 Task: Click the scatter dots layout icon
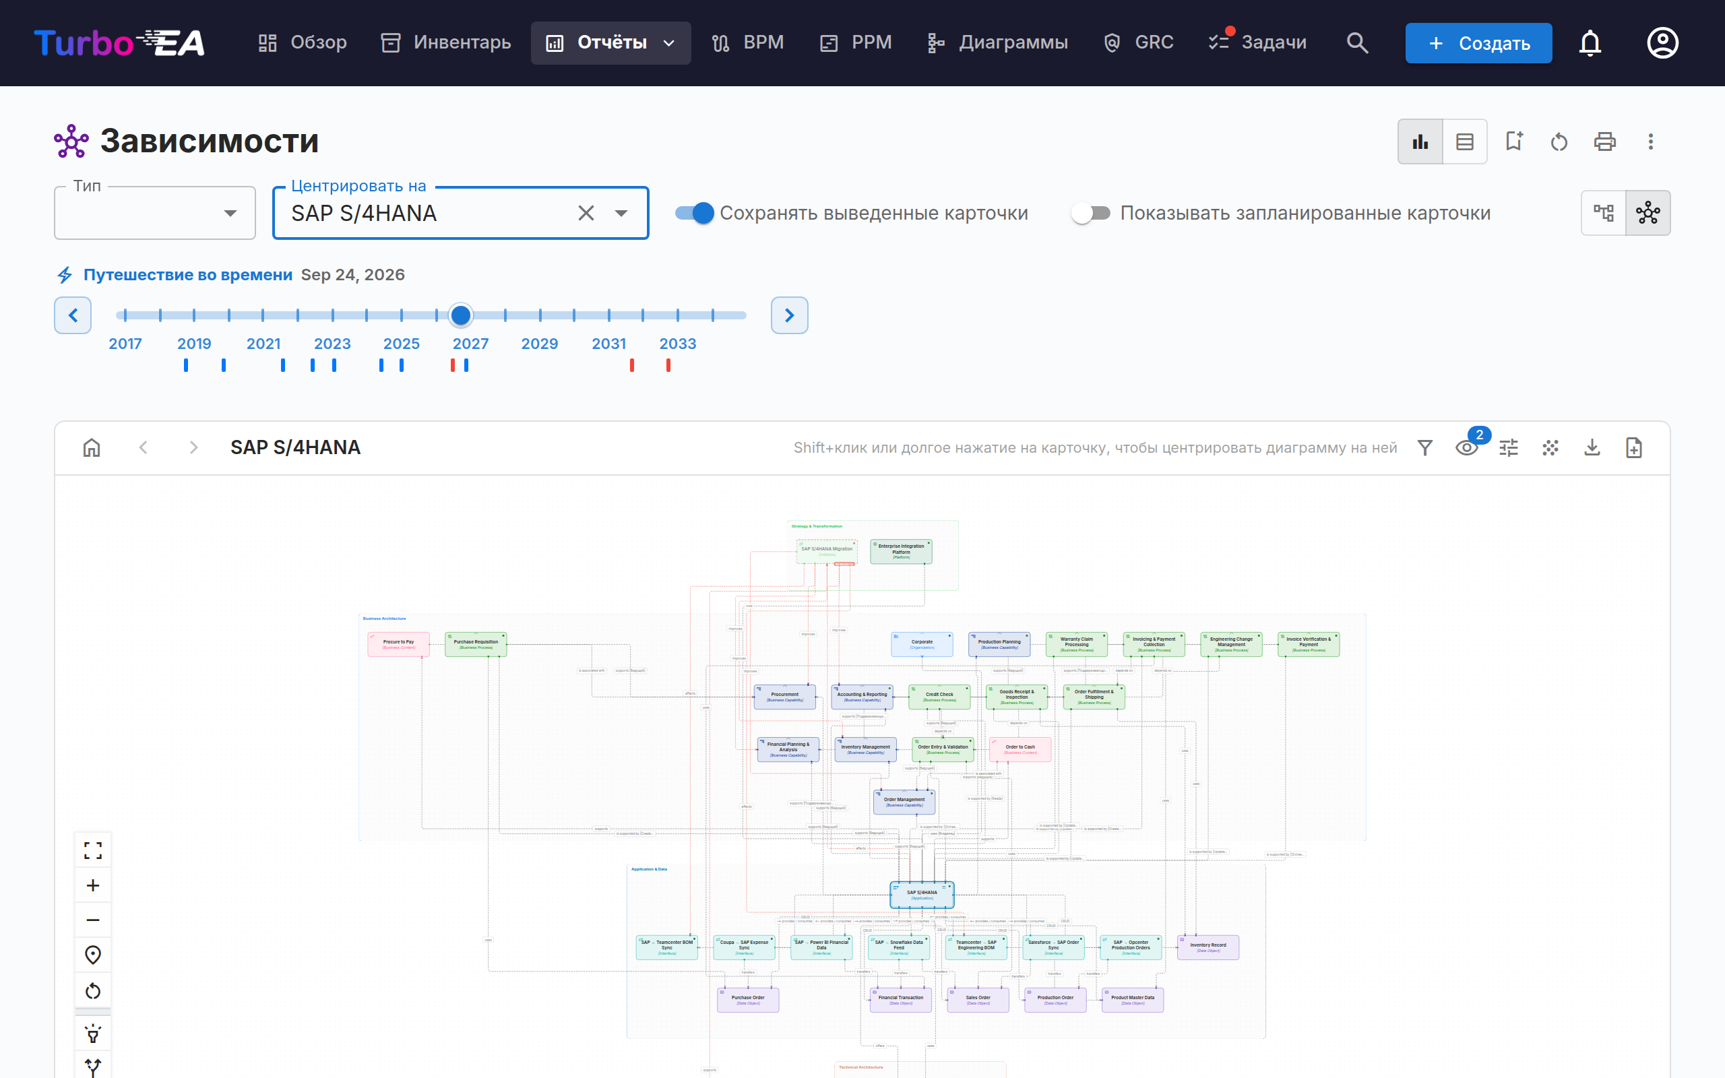[1550, 448]
